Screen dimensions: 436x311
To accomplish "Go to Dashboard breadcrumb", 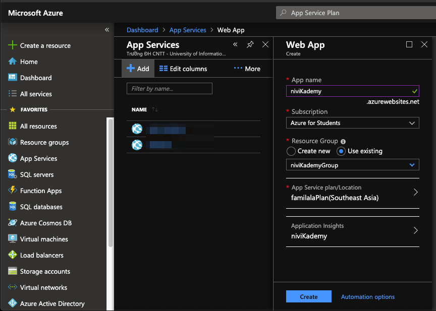I will [142, 30].
